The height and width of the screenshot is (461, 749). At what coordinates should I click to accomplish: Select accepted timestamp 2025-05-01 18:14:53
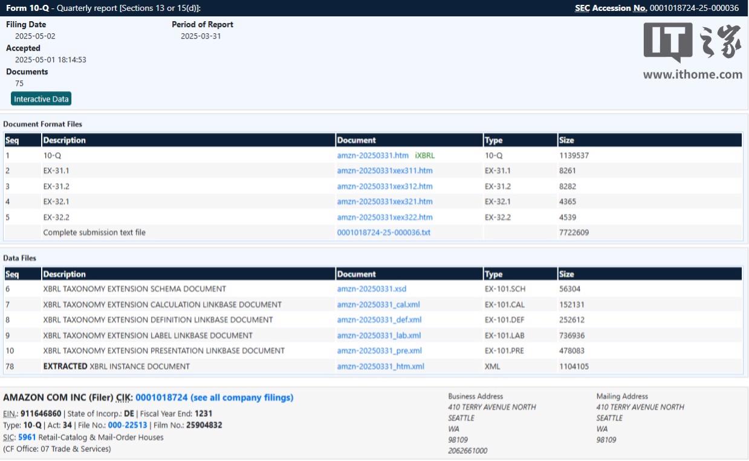coord(51,60)
